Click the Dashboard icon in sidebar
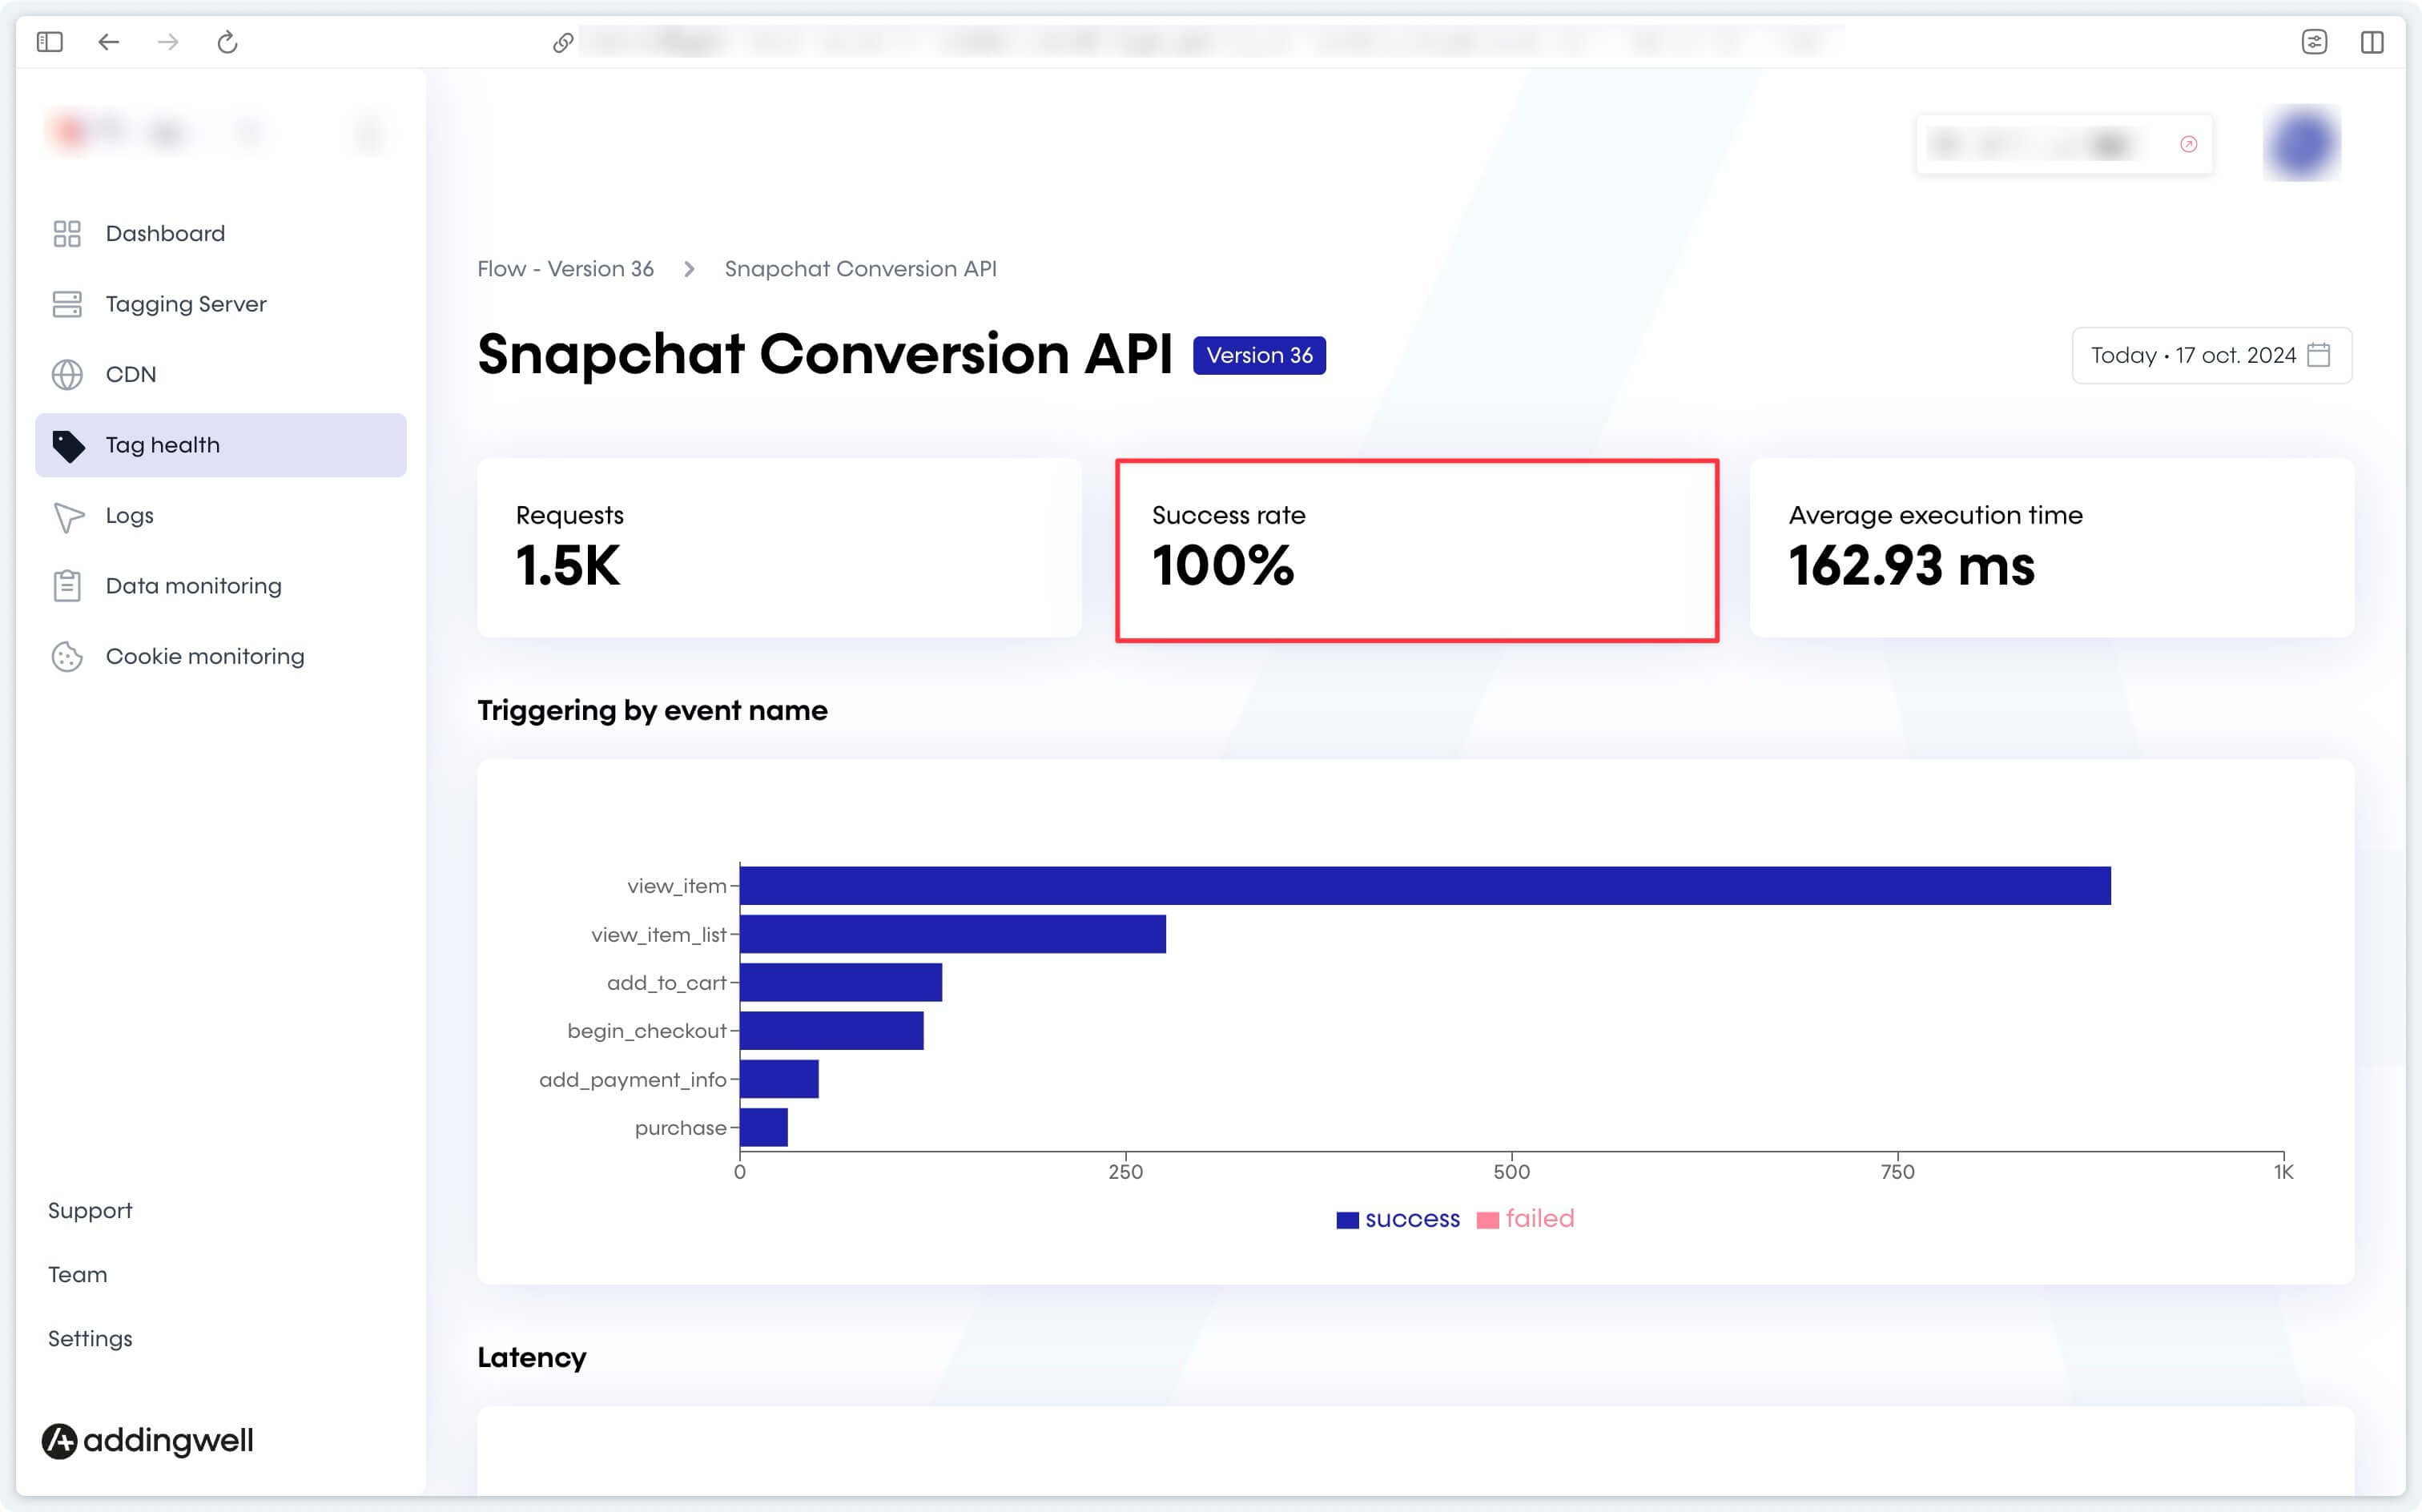The image size is (2422, 1512). 66,233
